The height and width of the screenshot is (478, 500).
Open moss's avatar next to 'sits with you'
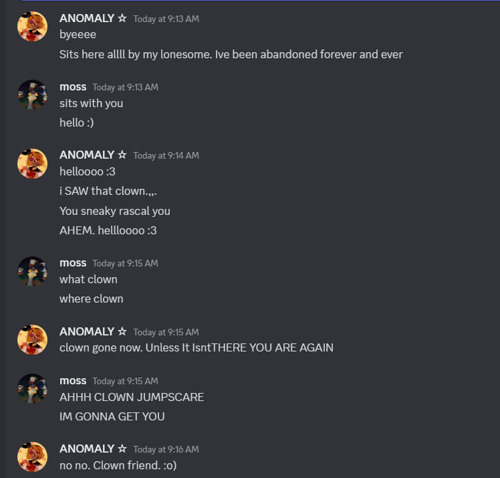tap(32, 95)
